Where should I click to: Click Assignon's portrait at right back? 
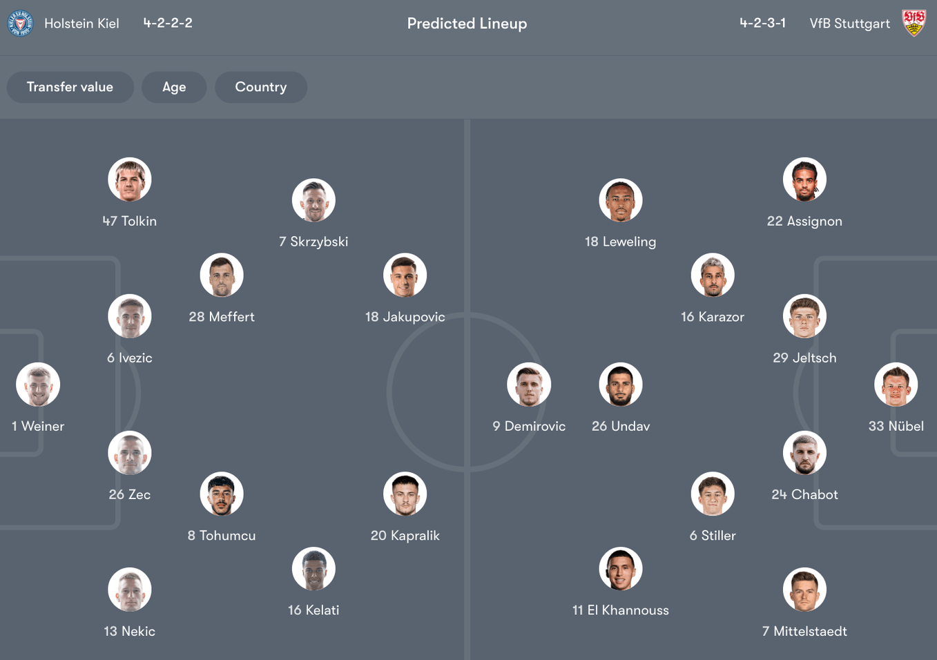[x=804, y=179]
